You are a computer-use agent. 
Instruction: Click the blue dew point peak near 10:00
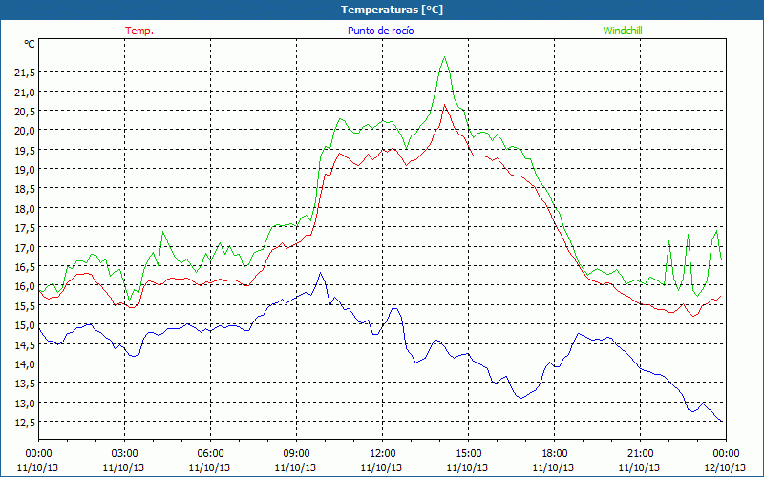pyautogui.click(x=320, y=273)
